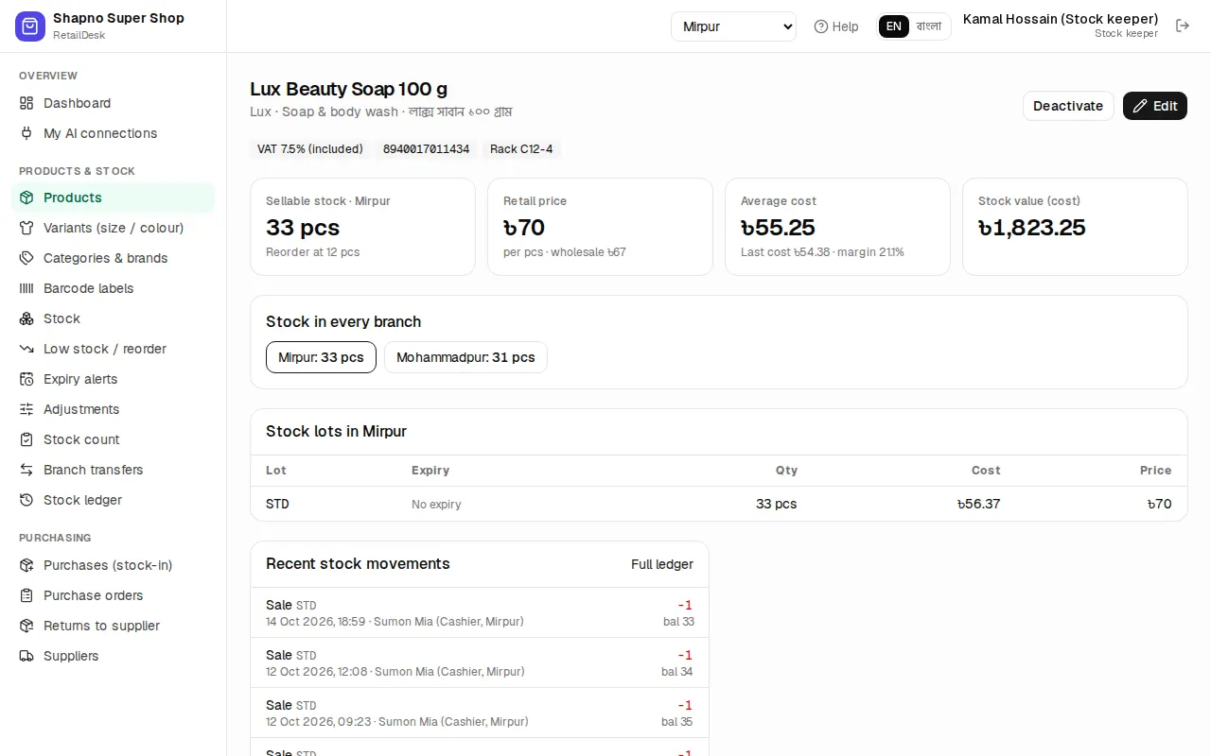Image resolution: width=1211 pixels, height=756 pixels.
Task: Click the 12 Oct 2026, 12:08 sale movement
Action: click(480, 662)
